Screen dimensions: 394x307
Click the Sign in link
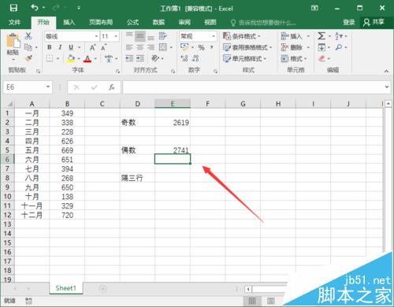pos(348,22)
